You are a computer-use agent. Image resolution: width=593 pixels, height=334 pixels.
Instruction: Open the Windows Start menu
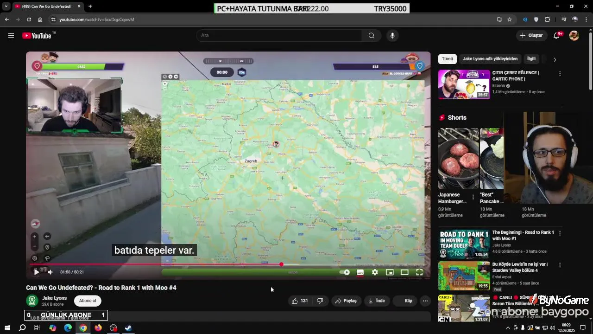click(7, 328)
